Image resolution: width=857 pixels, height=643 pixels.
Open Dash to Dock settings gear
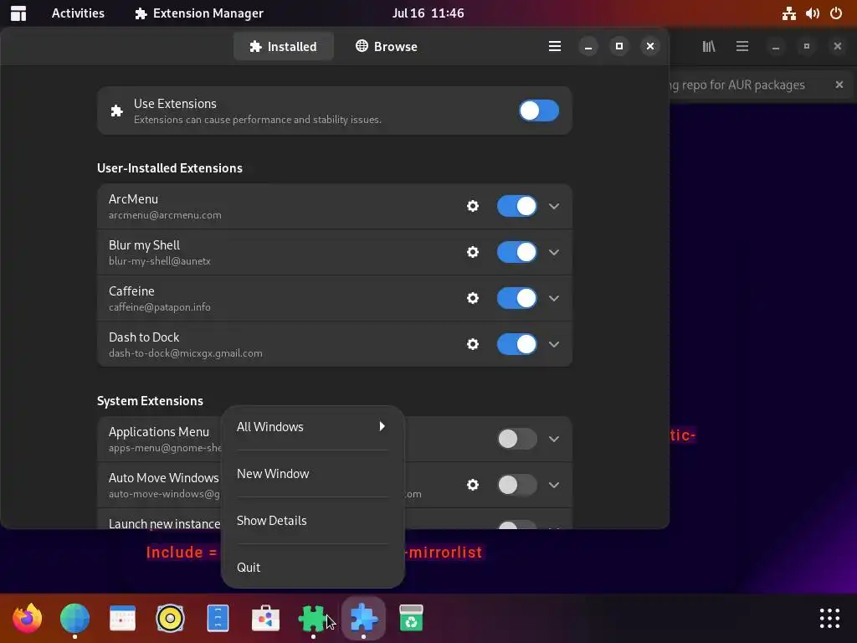point(473,344)
